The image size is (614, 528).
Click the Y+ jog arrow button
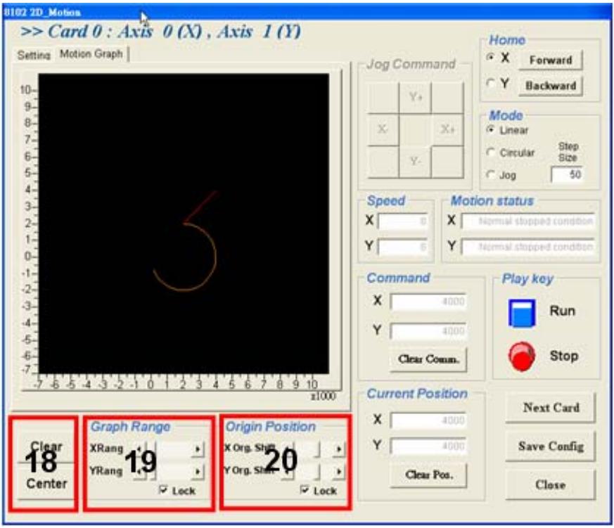[x=415, y=97]
